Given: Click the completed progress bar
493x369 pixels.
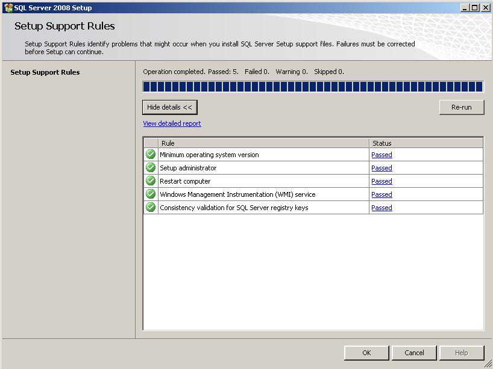Looking at the screenshot, I should click(x=313, y=87).
